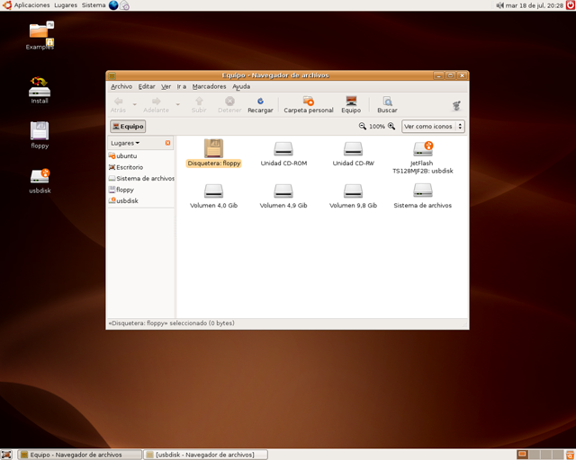The width and height of the screenshot is (576, 460).
Task: Open the Marcadores menu
Action: [x=209, y=87]
